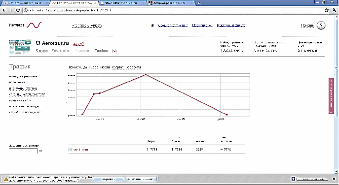Bookmark the page with the star icon
The image size is (339, 185).
[x=327, y=10]
